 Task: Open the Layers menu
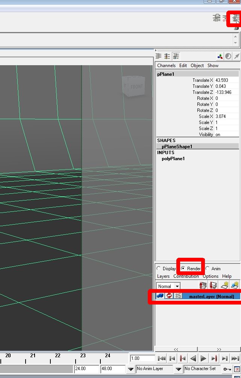point(163,276)
